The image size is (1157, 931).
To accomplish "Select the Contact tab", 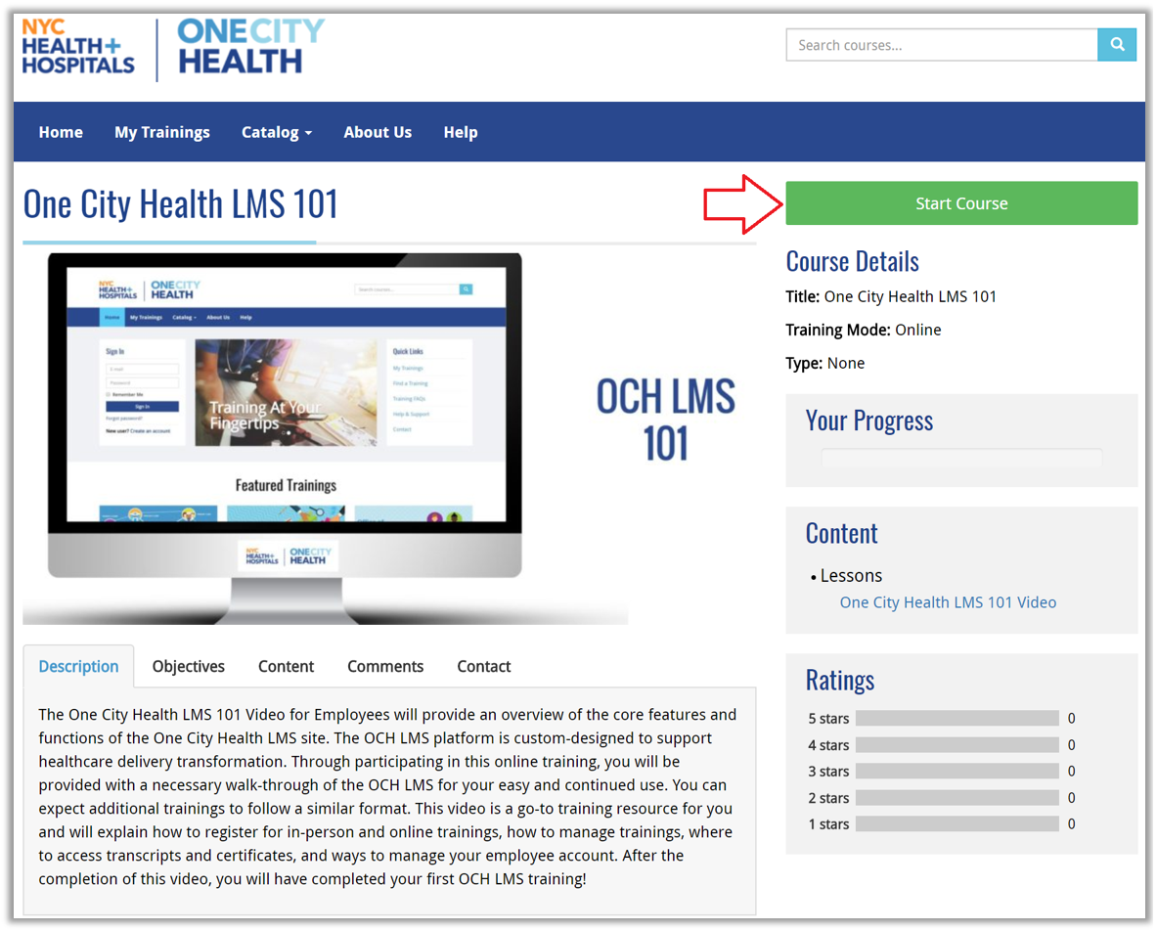I will point(484,666).
